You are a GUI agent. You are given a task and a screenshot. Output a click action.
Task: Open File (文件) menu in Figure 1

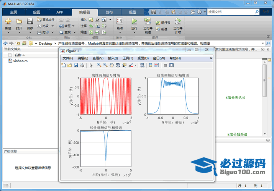click(x=68, y=58)
